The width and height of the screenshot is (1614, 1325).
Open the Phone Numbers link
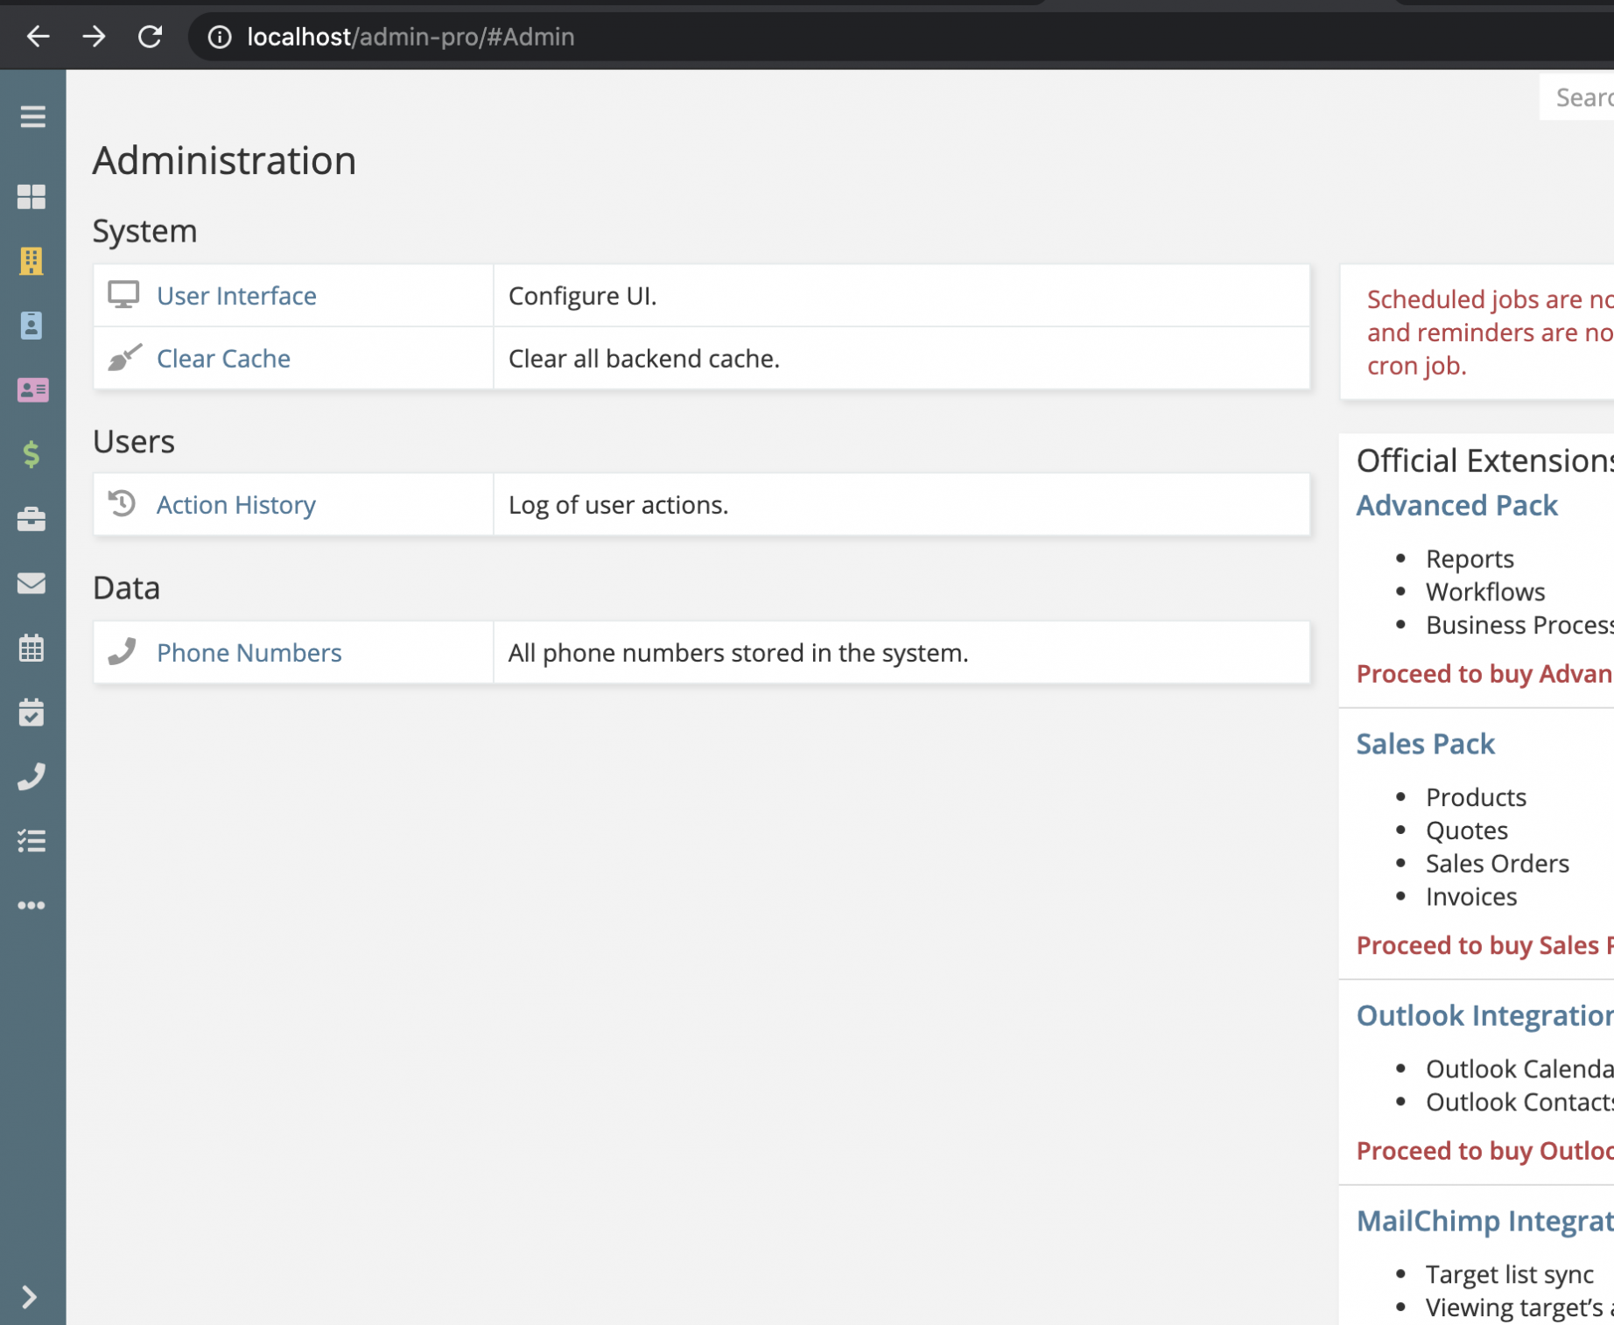(249, 653)
